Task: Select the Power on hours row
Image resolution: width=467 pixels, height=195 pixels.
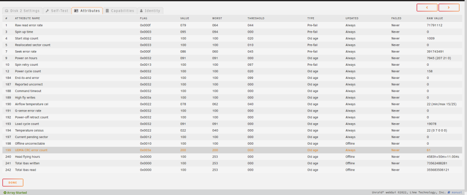Action: pyautogui.click(x=233, y=58)
